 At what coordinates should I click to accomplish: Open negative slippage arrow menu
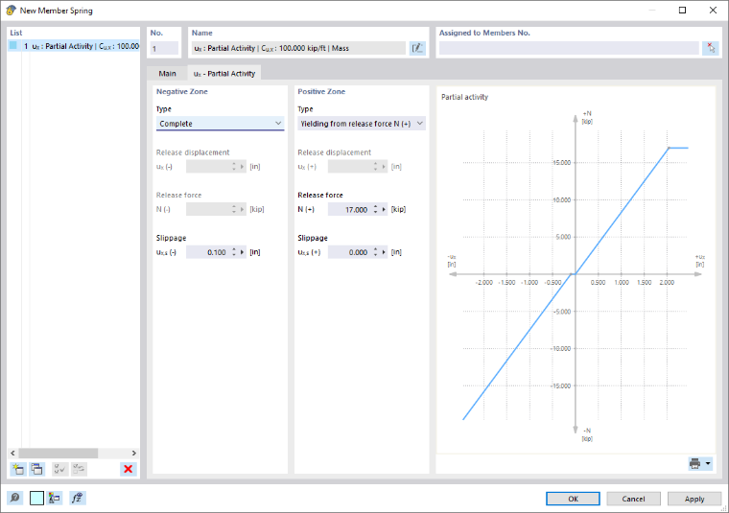(243, 252)
